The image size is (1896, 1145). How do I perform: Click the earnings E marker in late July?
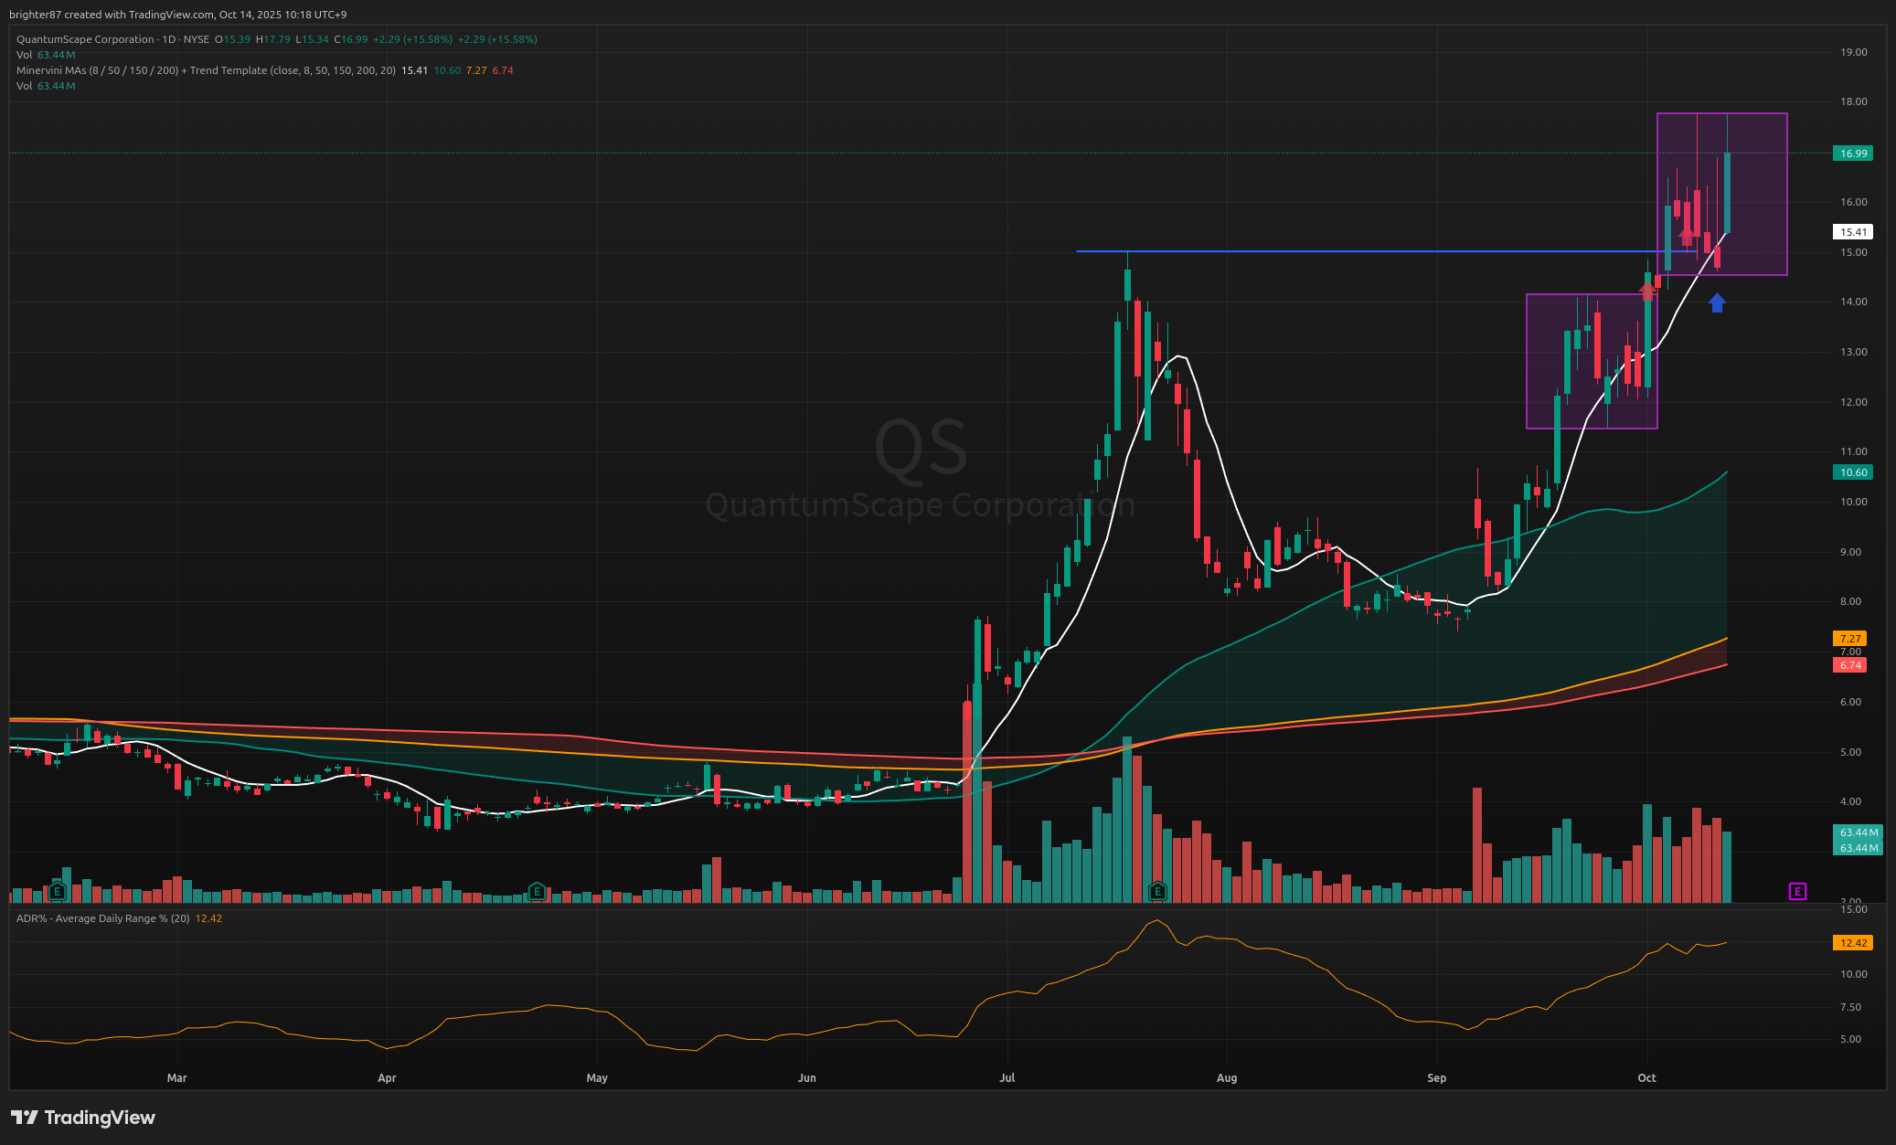1157,891
